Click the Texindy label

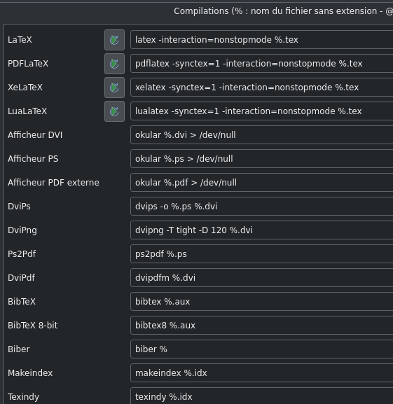tap(23, 397)
